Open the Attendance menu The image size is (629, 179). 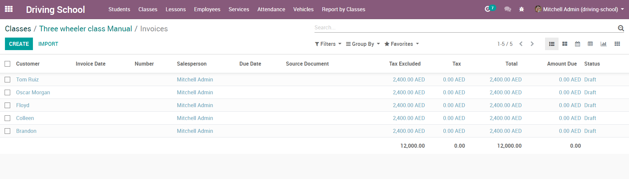[x=271, y=9]
